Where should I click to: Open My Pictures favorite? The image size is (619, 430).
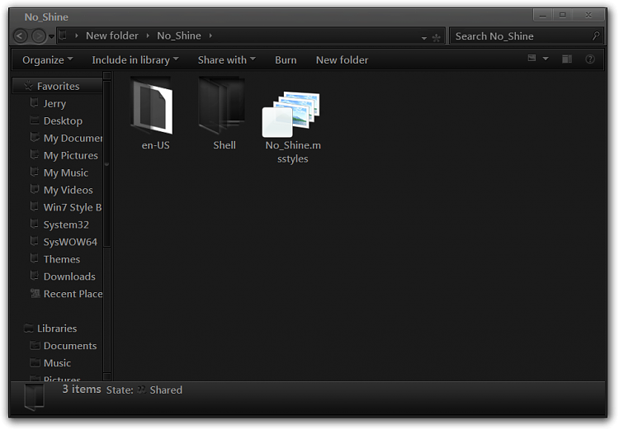tap(71, 155)
